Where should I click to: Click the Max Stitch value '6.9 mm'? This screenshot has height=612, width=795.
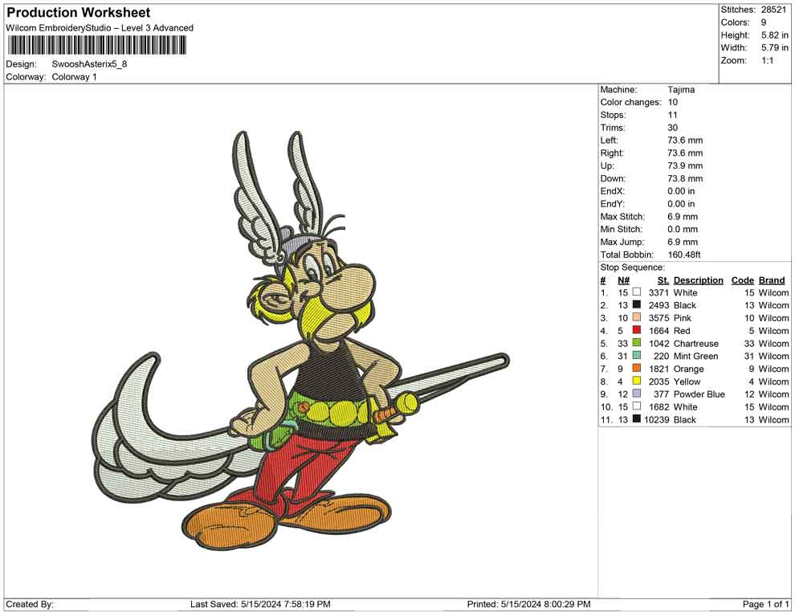pos(683,217)
